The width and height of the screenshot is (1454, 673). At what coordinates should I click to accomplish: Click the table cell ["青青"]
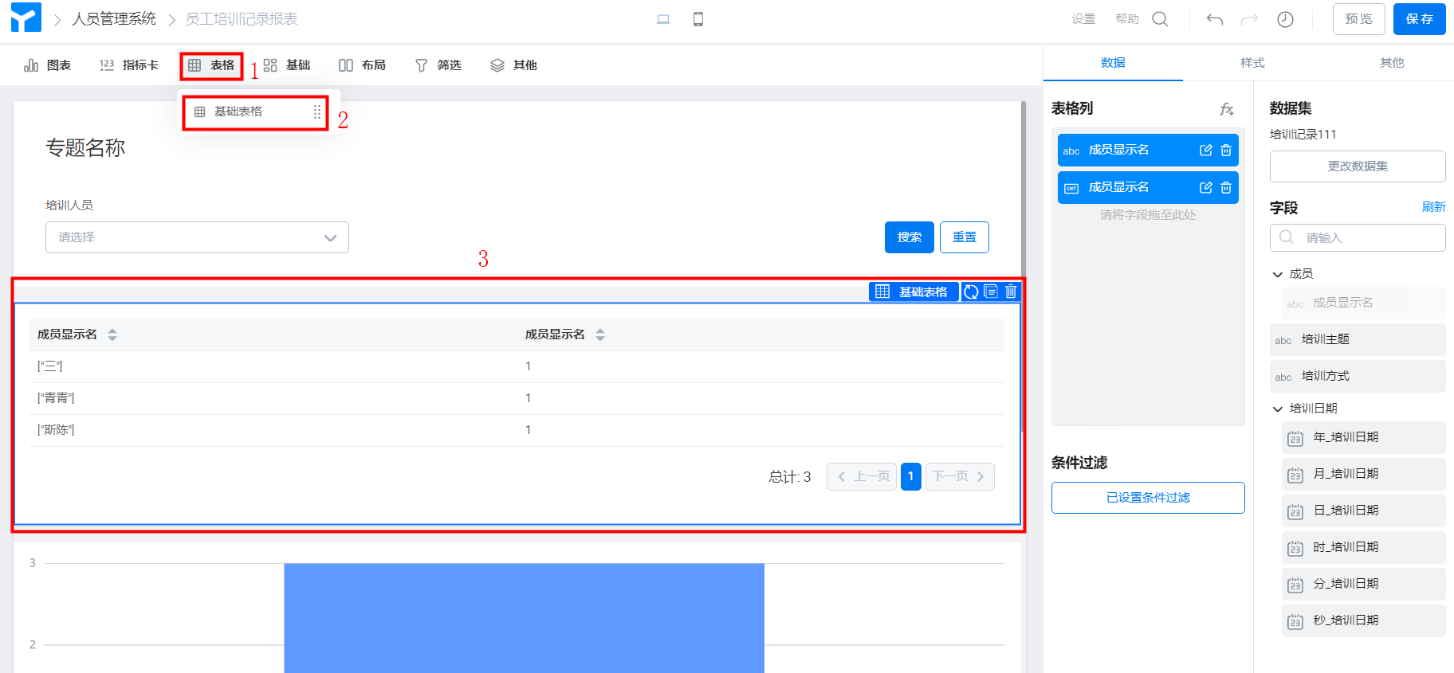[x=56, y=398]
